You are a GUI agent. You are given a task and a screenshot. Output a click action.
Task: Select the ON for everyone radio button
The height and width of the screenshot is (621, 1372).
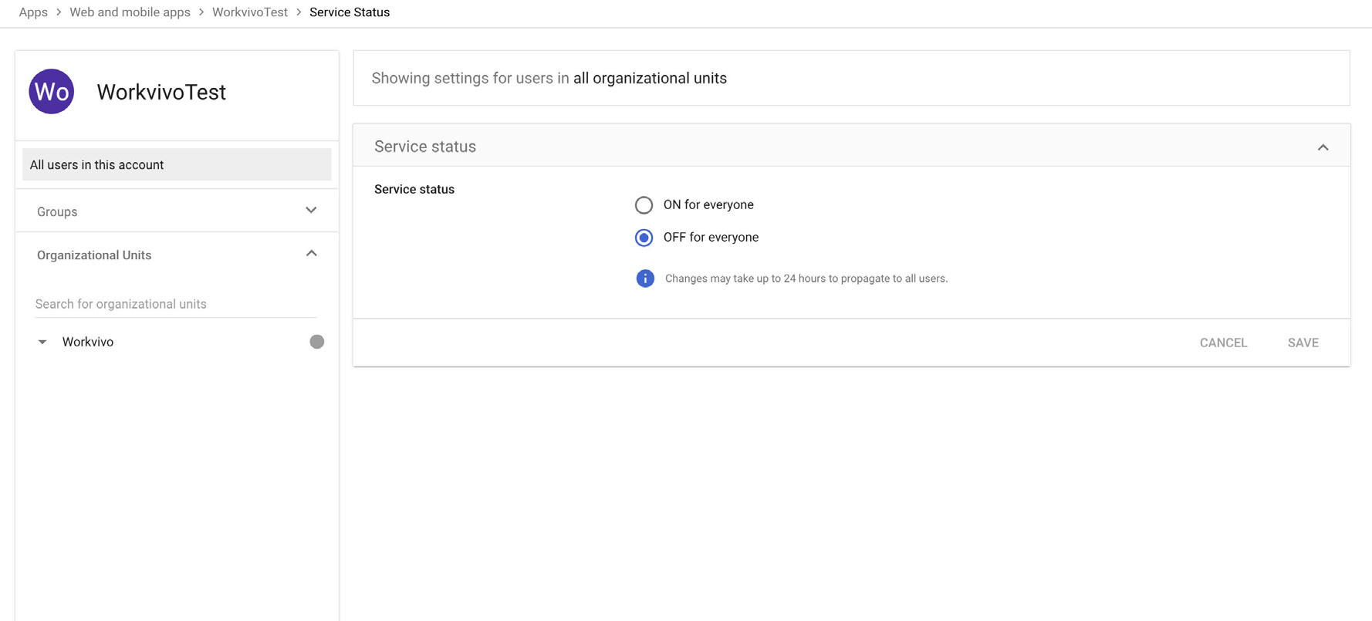pos(644,205)
